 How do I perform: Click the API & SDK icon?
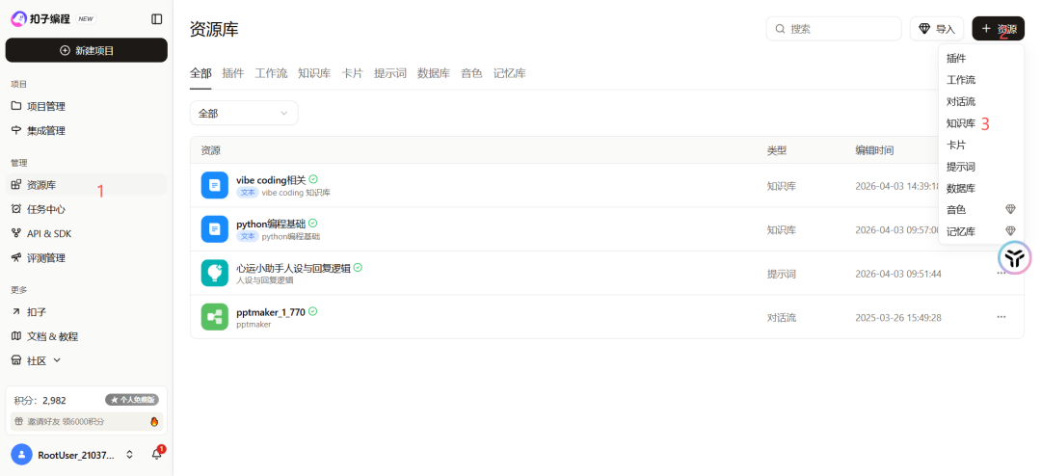pos(16,234)
